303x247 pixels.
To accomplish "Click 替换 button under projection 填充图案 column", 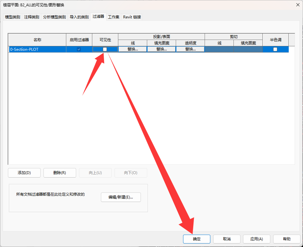I will [x=161, y=49].
